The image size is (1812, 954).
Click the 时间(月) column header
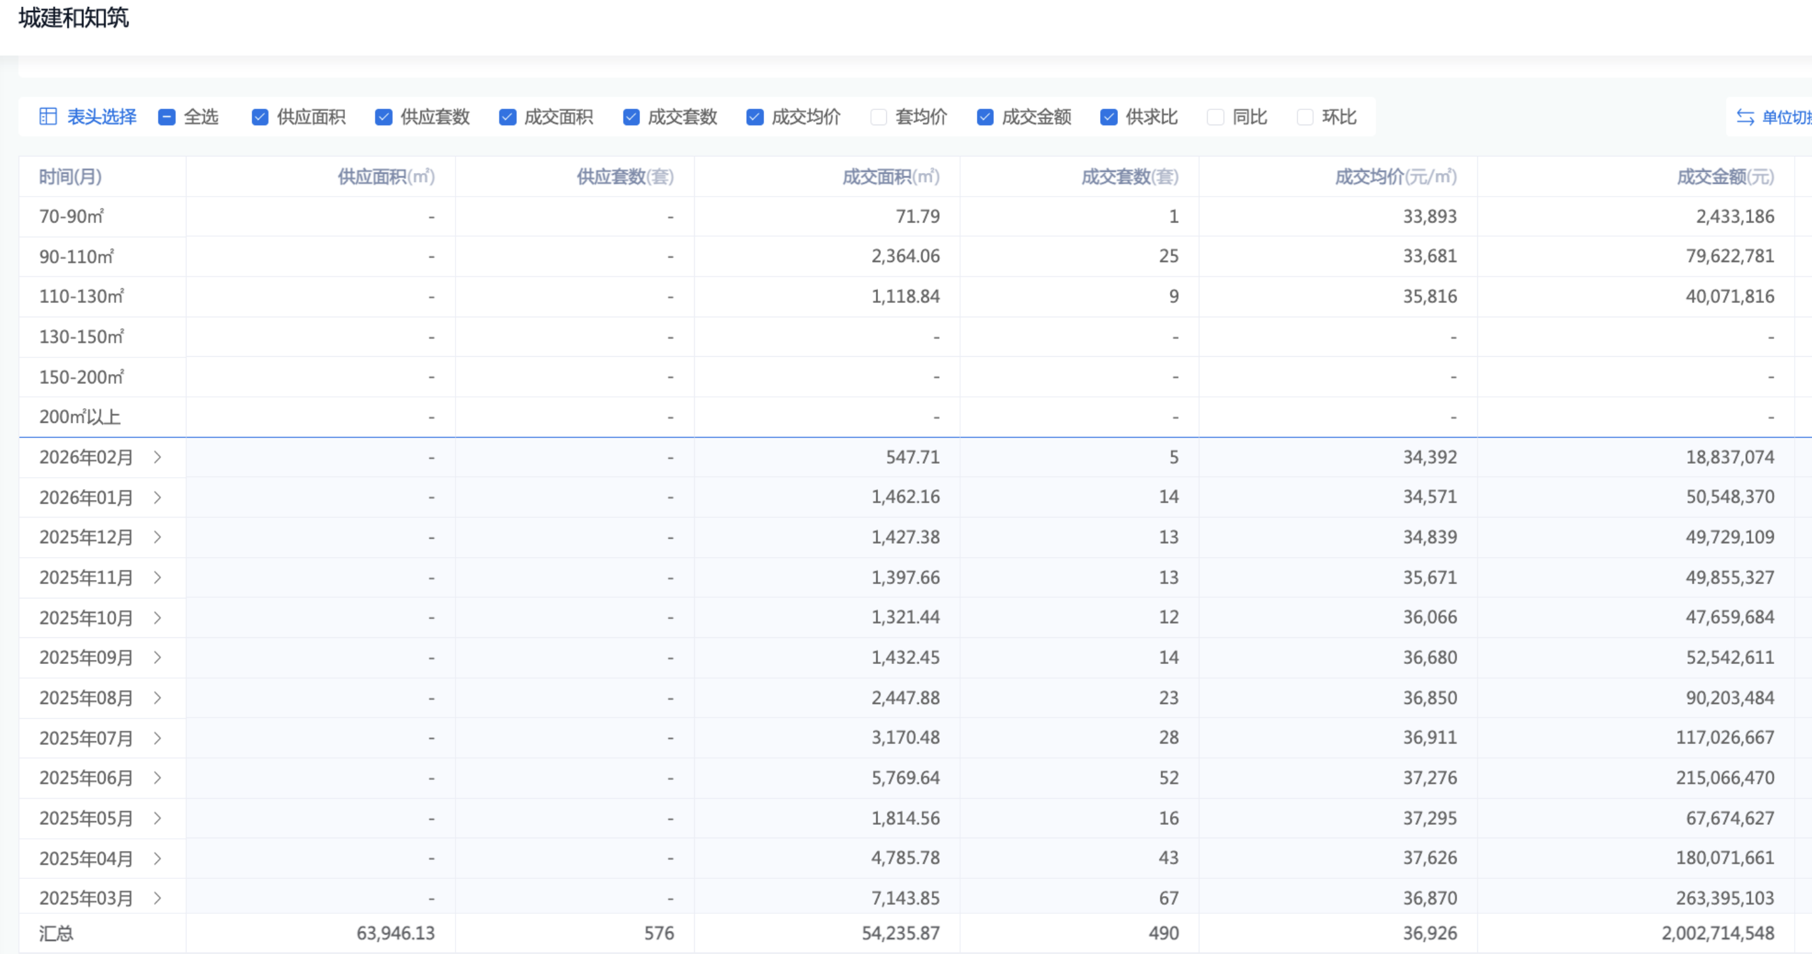pyautogui.click(x=71, y=176)
